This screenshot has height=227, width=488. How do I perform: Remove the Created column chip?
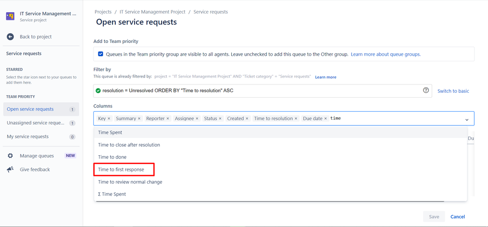click(x=247, y=119)
